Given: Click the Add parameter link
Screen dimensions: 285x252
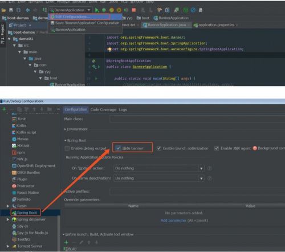Looking at the screenshot, I should (x=173, y=221).
